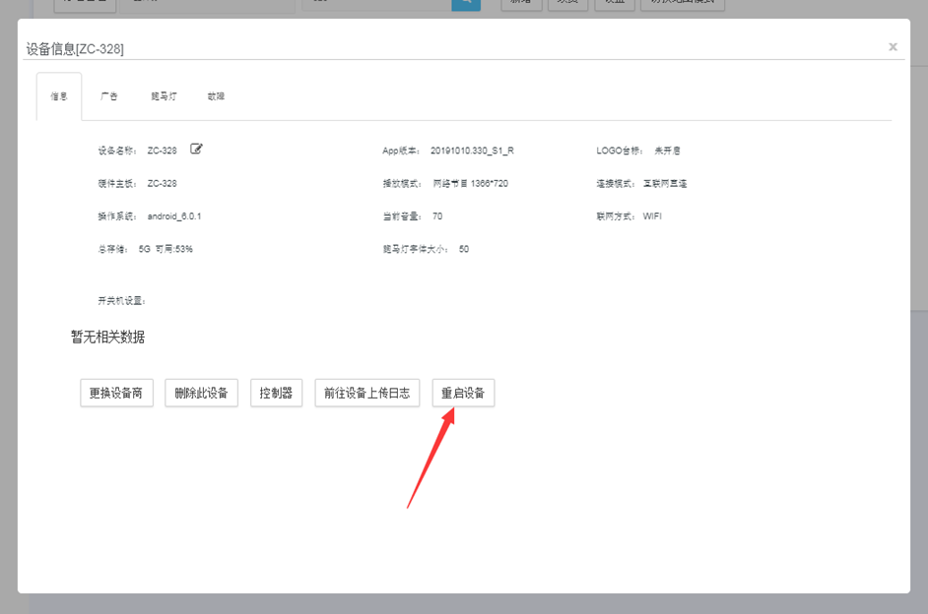The width and height of the screenshot is (928, 614).
Task: Close the 设备信息 dialog with the X
Action: point(893,47)
